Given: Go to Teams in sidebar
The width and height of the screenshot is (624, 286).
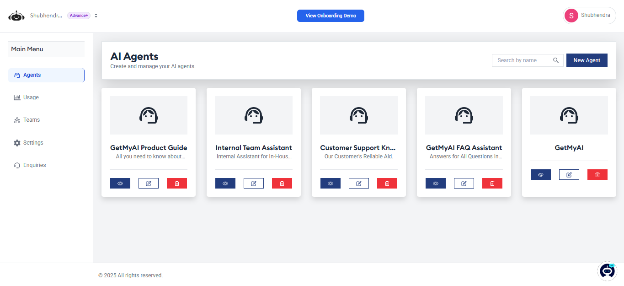Looking at the screenshot, I should pyautogui.click(x=32, y=120).
